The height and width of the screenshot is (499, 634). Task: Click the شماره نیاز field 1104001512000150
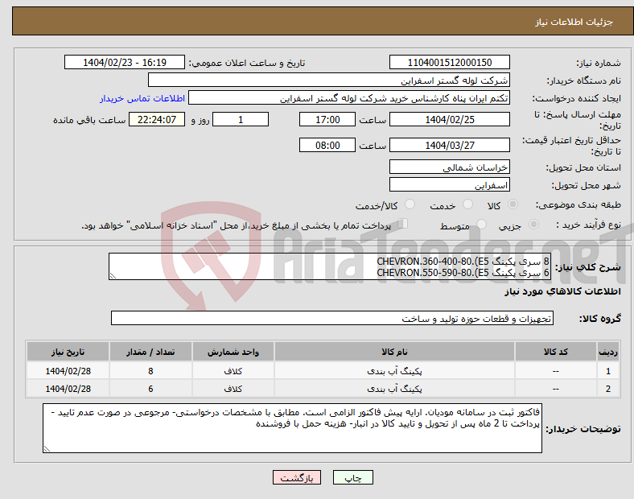[449, 62]
